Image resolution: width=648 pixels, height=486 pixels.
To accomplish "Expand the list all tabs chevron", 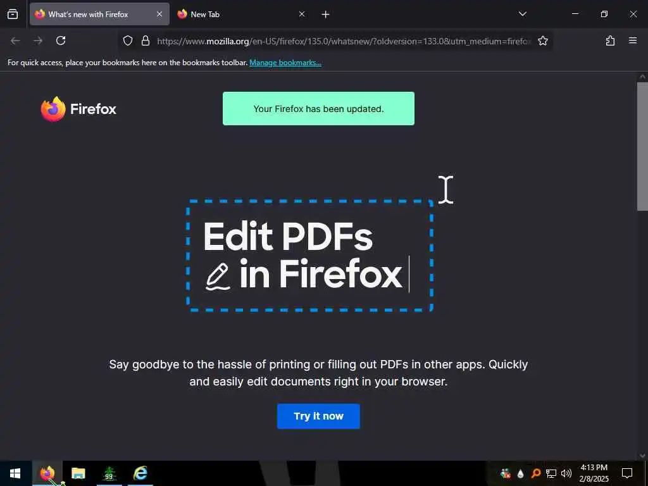I will point(522,14).
